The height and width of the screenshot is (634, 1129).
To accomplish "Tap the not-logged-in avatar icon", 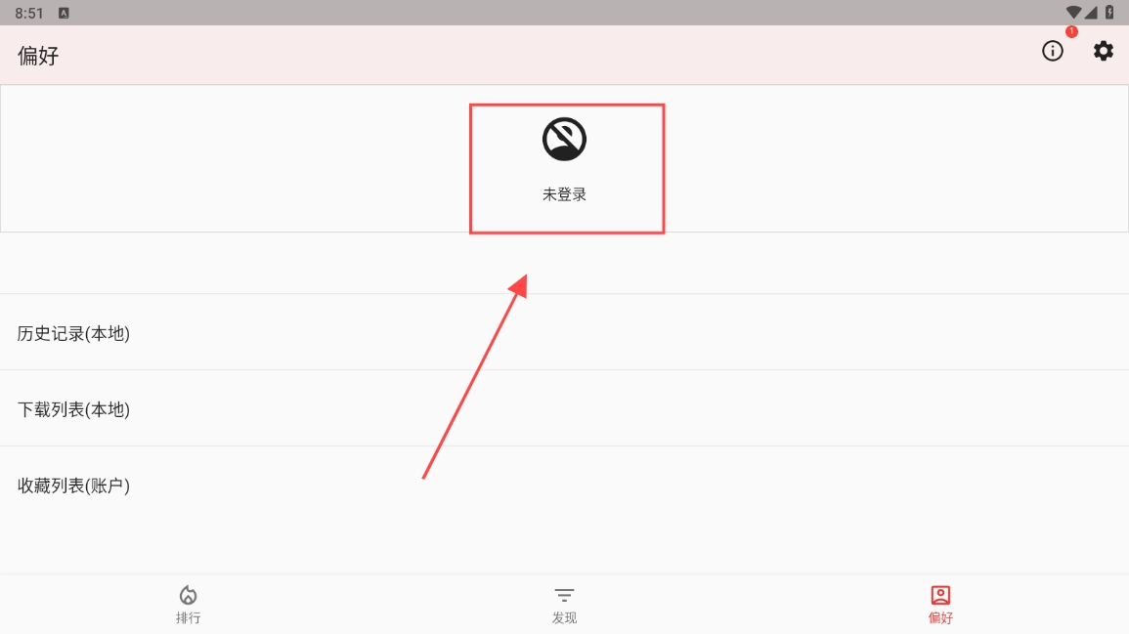I will pos(565,139).
